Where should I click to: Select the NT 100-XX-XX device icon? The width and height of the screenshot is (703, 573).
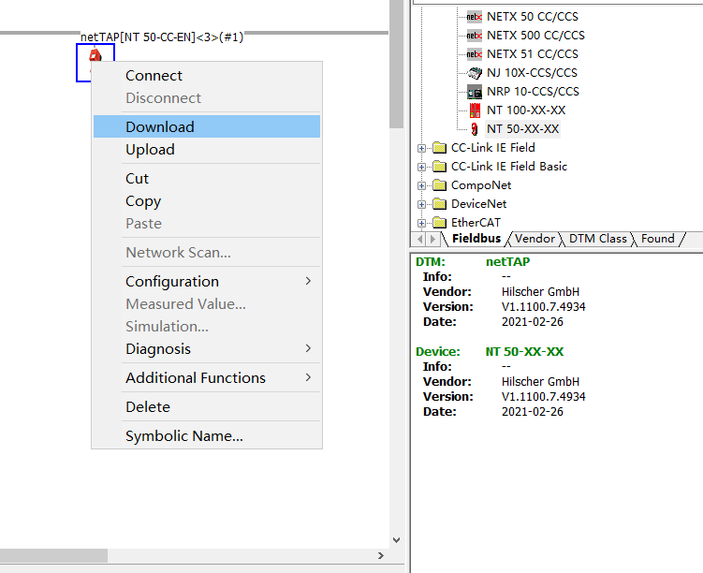click(475, 110)
